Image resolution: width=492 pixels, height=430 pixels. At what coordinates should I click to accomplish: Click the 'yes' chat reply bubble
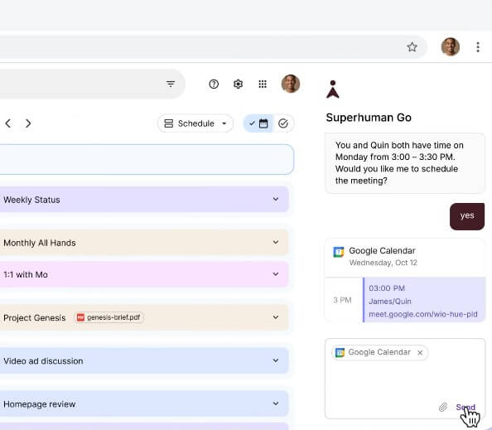(467, 216)
